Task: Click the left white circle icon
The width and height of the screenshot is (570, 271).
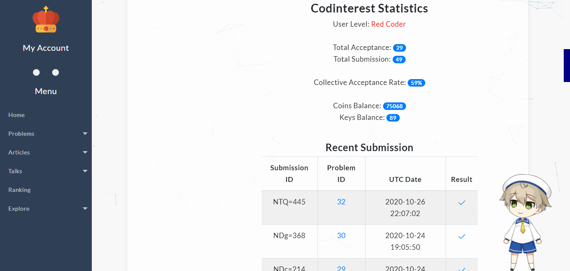Action: (36, 72)
